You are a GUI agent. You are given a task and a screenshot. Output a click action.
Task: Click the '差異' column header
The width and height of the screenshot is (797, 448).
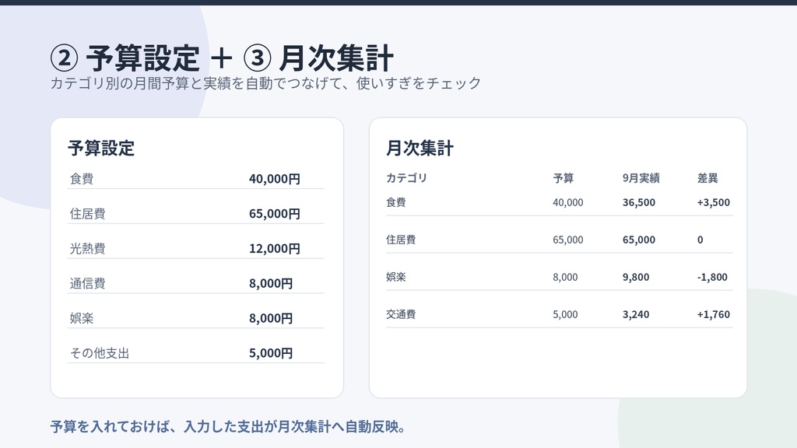pyautogui.click(x=707, y=178)
